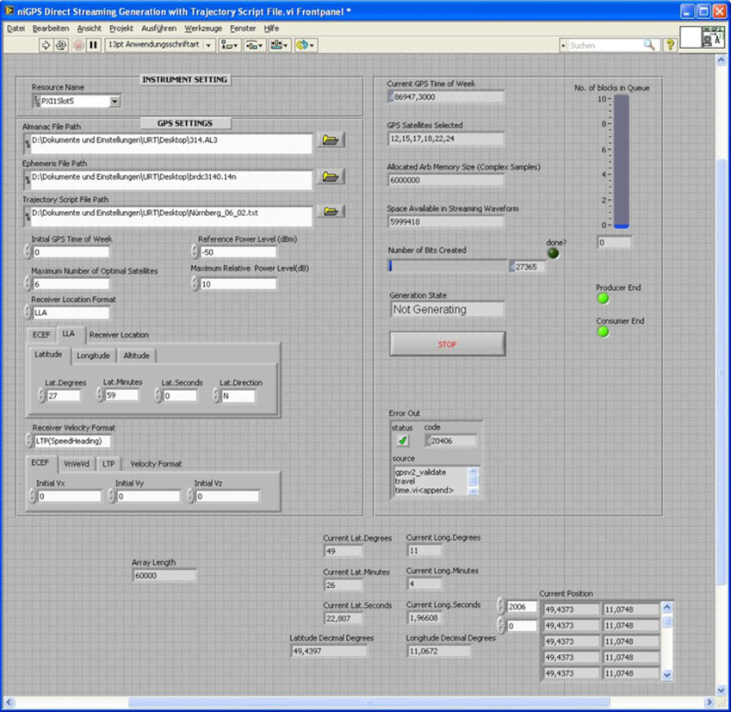This screenshot has width=731, height=712.
Task: Open the Werkzeuge menu
Action: [203, 27]
